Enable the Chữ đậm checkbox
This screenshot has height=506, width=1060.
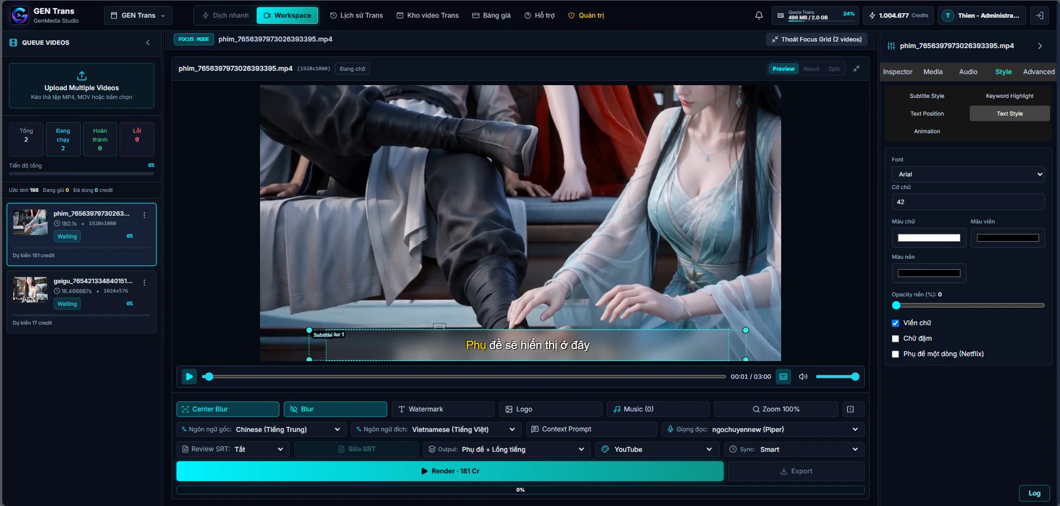coord(895,338)
